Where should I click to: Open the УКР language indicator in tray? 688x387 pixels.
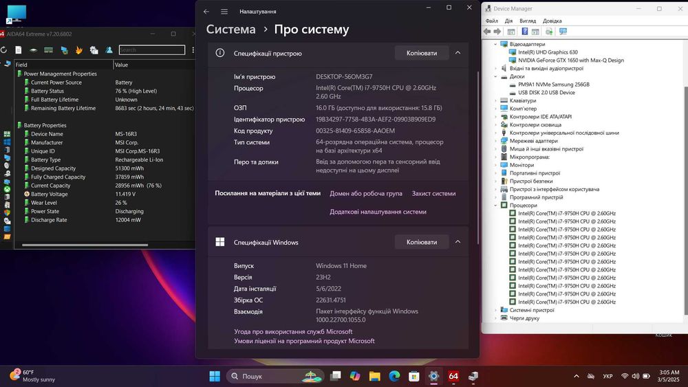tap(608, 376)
